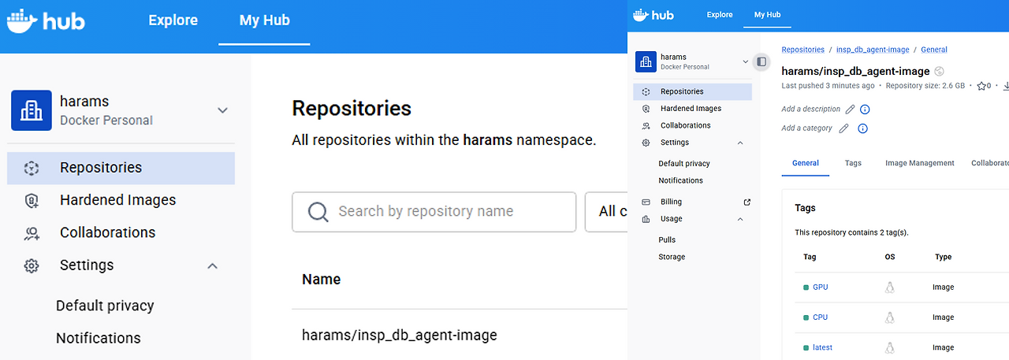Switch to the Tags tab of repository
The width and height of the screenshot is (1009, 360).
coord(853,163)
